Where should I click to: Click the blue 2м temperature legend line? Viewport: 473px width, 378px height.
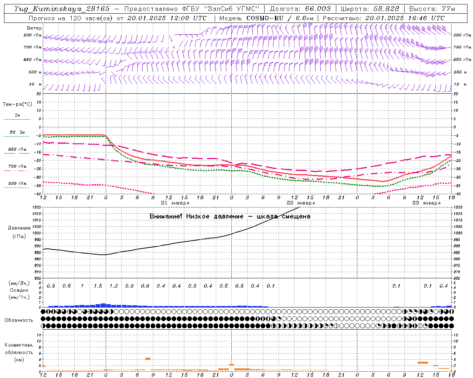pyautogui.click(x=17, y=119)
